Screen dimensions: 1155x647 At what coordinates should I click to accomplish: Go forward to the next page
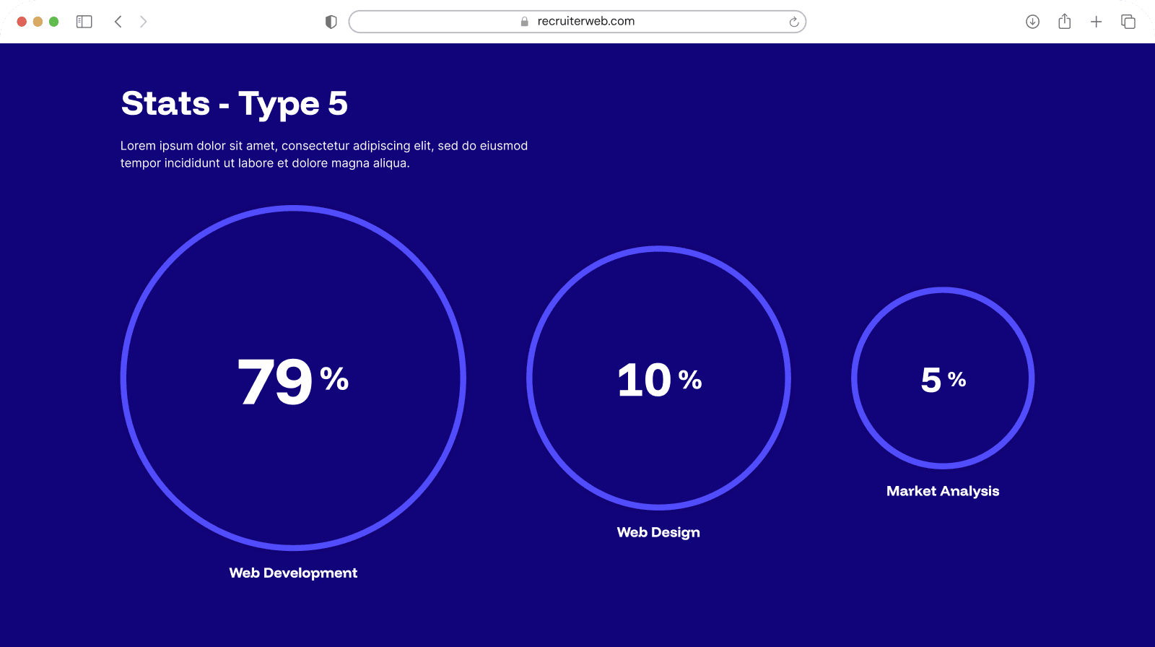[x=143, y=22]
